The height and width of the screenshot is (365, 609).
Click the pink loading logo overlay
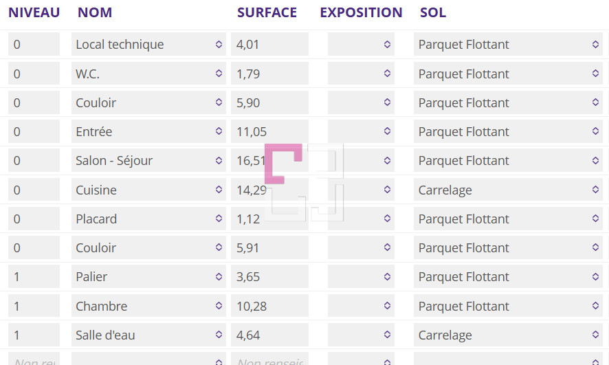point(283,164)
